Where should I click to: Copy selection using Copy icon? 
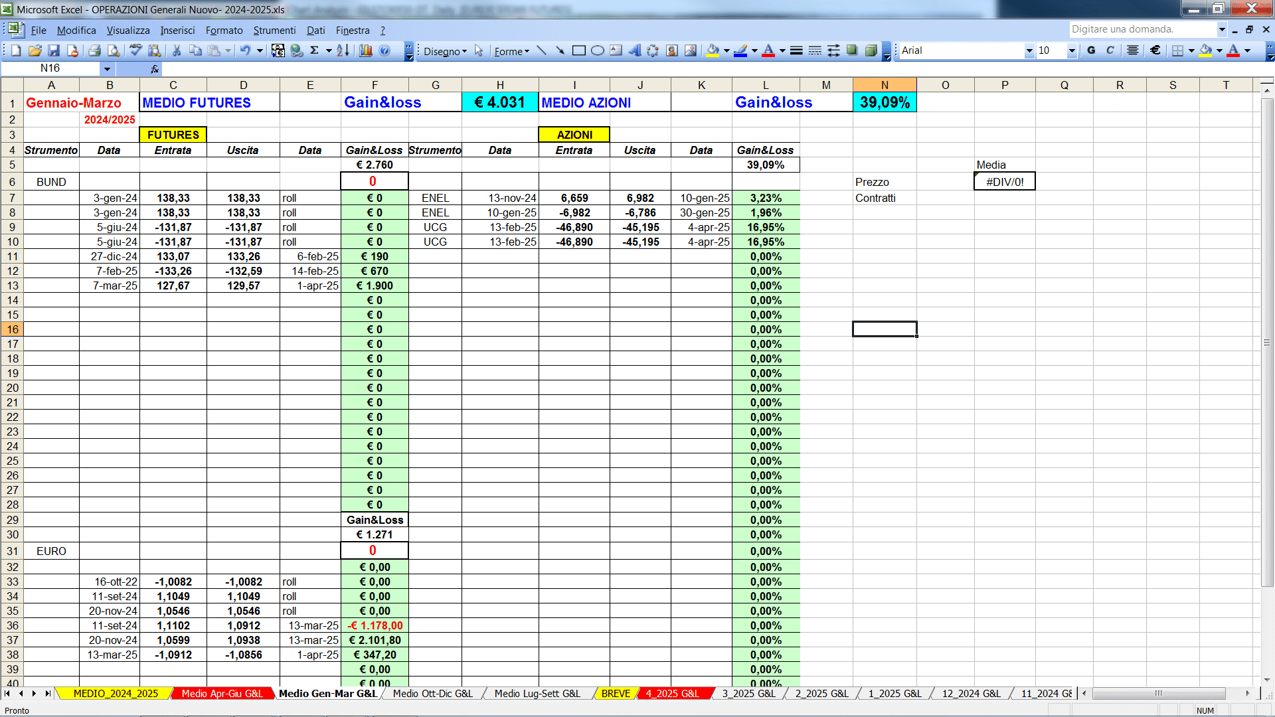click(x=195, y=50)
